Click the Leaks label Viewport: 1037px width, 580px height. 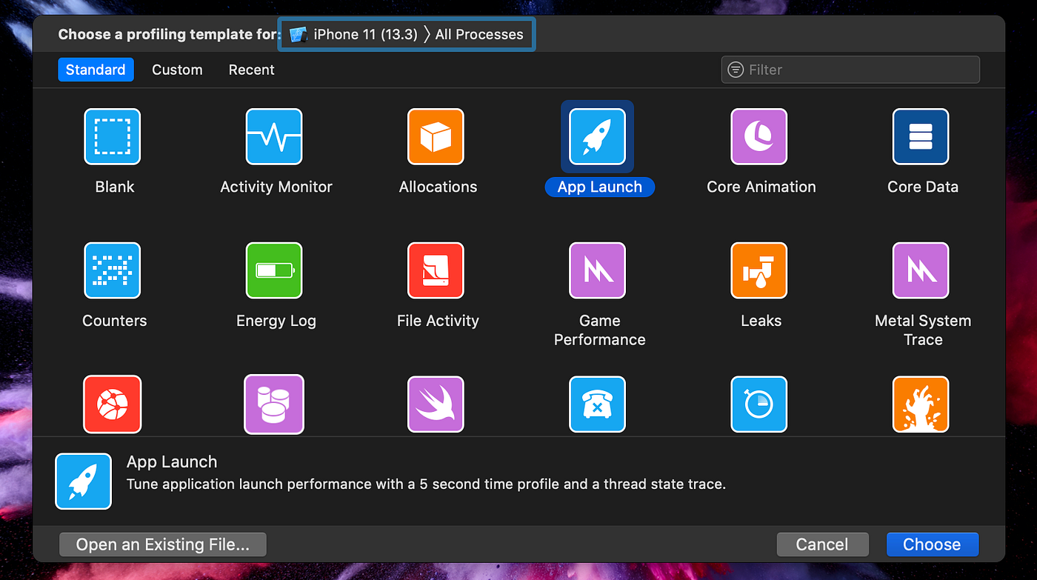(761, 321)
